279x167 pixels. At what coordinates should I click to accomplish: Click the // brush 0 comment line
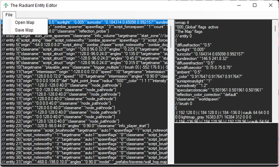point(184,104)
